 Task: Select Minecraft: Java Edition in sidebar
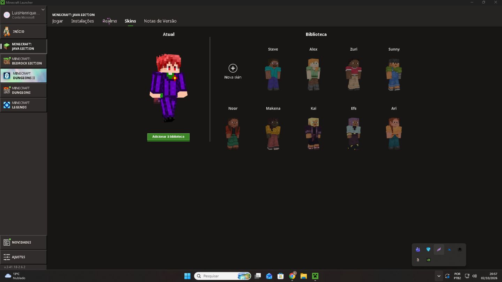[23, 46]
